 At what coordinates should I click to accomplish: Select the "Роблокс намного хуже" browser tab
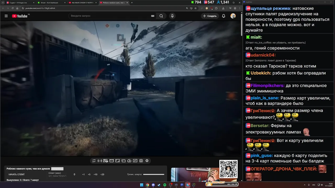point(114,3)
